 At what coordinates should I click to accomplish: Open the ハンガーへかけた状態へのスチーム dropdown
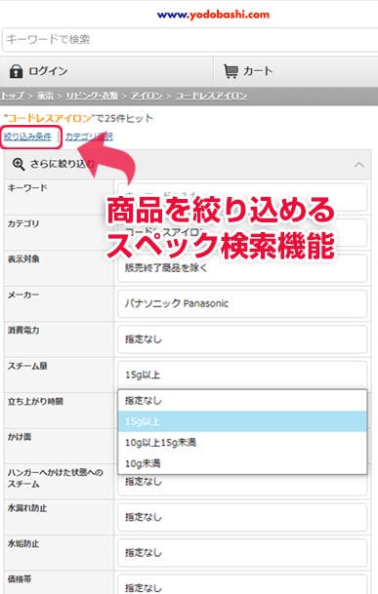[242, 484]
